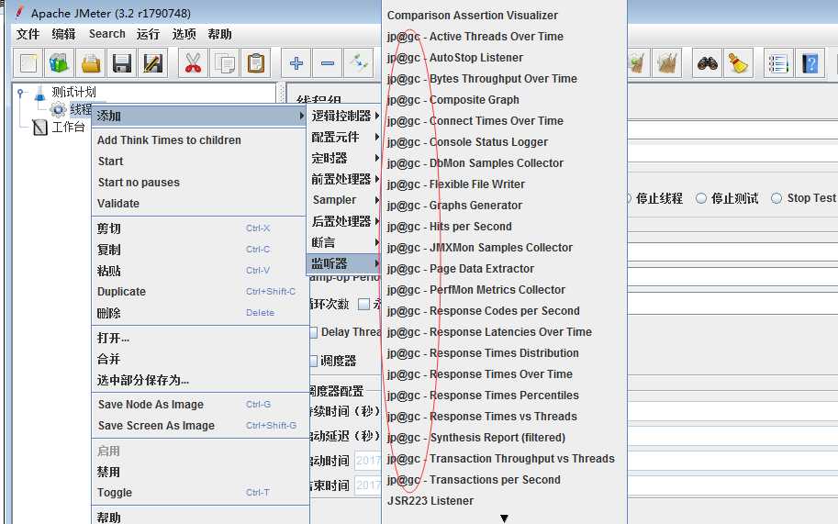
Task: Click the 结束时间 date field
Action: (368, 485)
